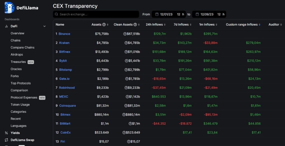Image resolution: width=285 pixels, height=146 pixels.
Task: Click the question icon beside Coinsquare clean assets
Action: pyautogui.click(x=126, y=106)
